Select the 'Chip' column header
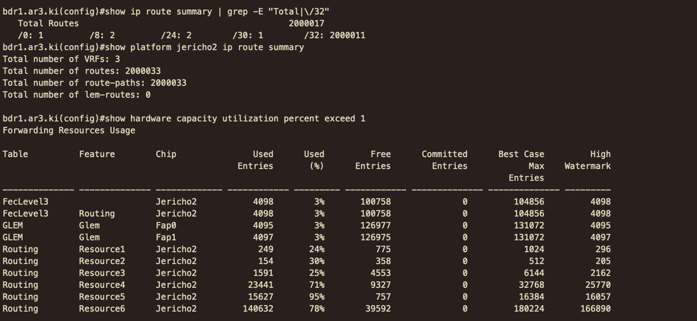 coord(166,154)
